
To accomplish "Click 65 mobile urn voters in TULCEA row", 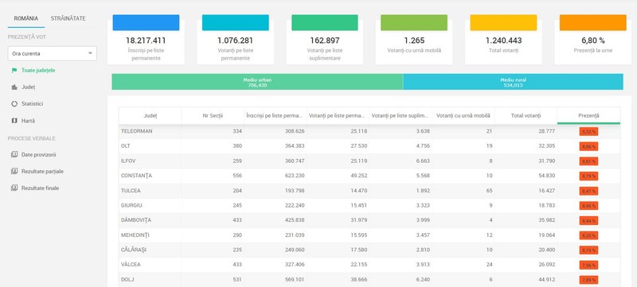I will pos(489,190).
